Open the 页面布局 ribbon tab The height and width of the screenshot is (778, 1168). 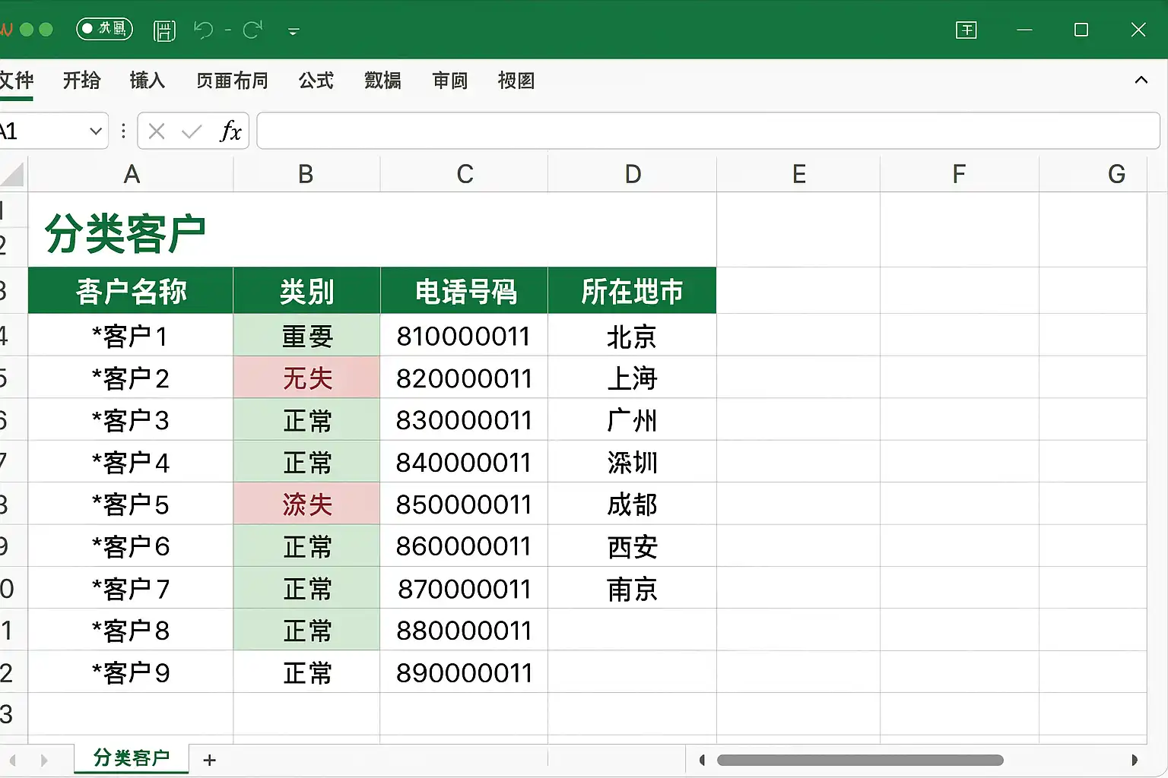232,81
